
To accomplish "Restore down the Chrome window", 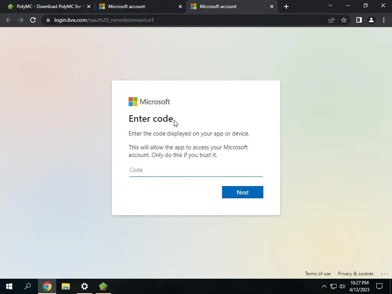I will 366,5.
